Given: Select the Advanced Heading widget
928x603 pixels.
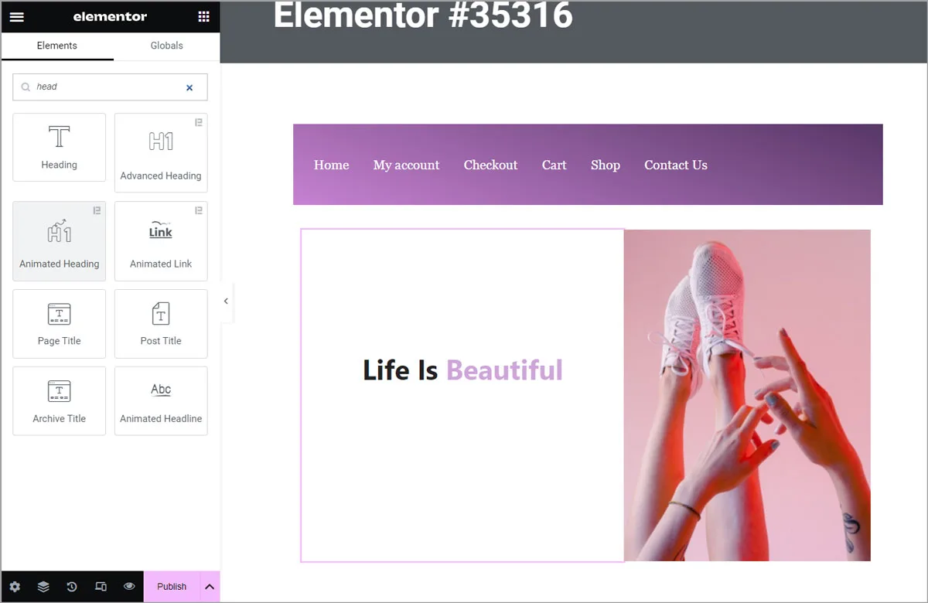Looking at the screenshot, I should pyautogui.click(x=161, y=153).
